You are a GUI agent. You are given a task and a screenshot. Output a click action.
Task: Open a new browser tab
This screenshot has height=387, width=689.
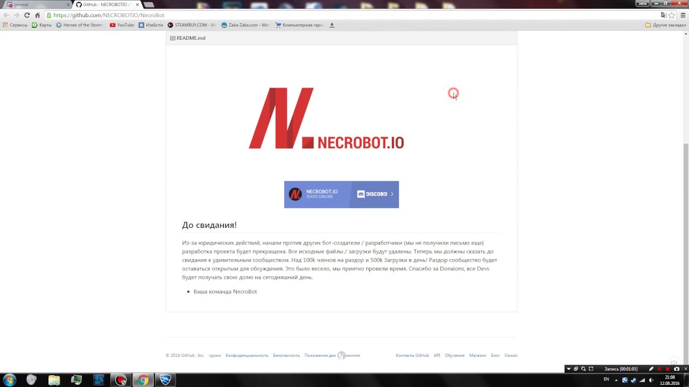pos(149,4)
